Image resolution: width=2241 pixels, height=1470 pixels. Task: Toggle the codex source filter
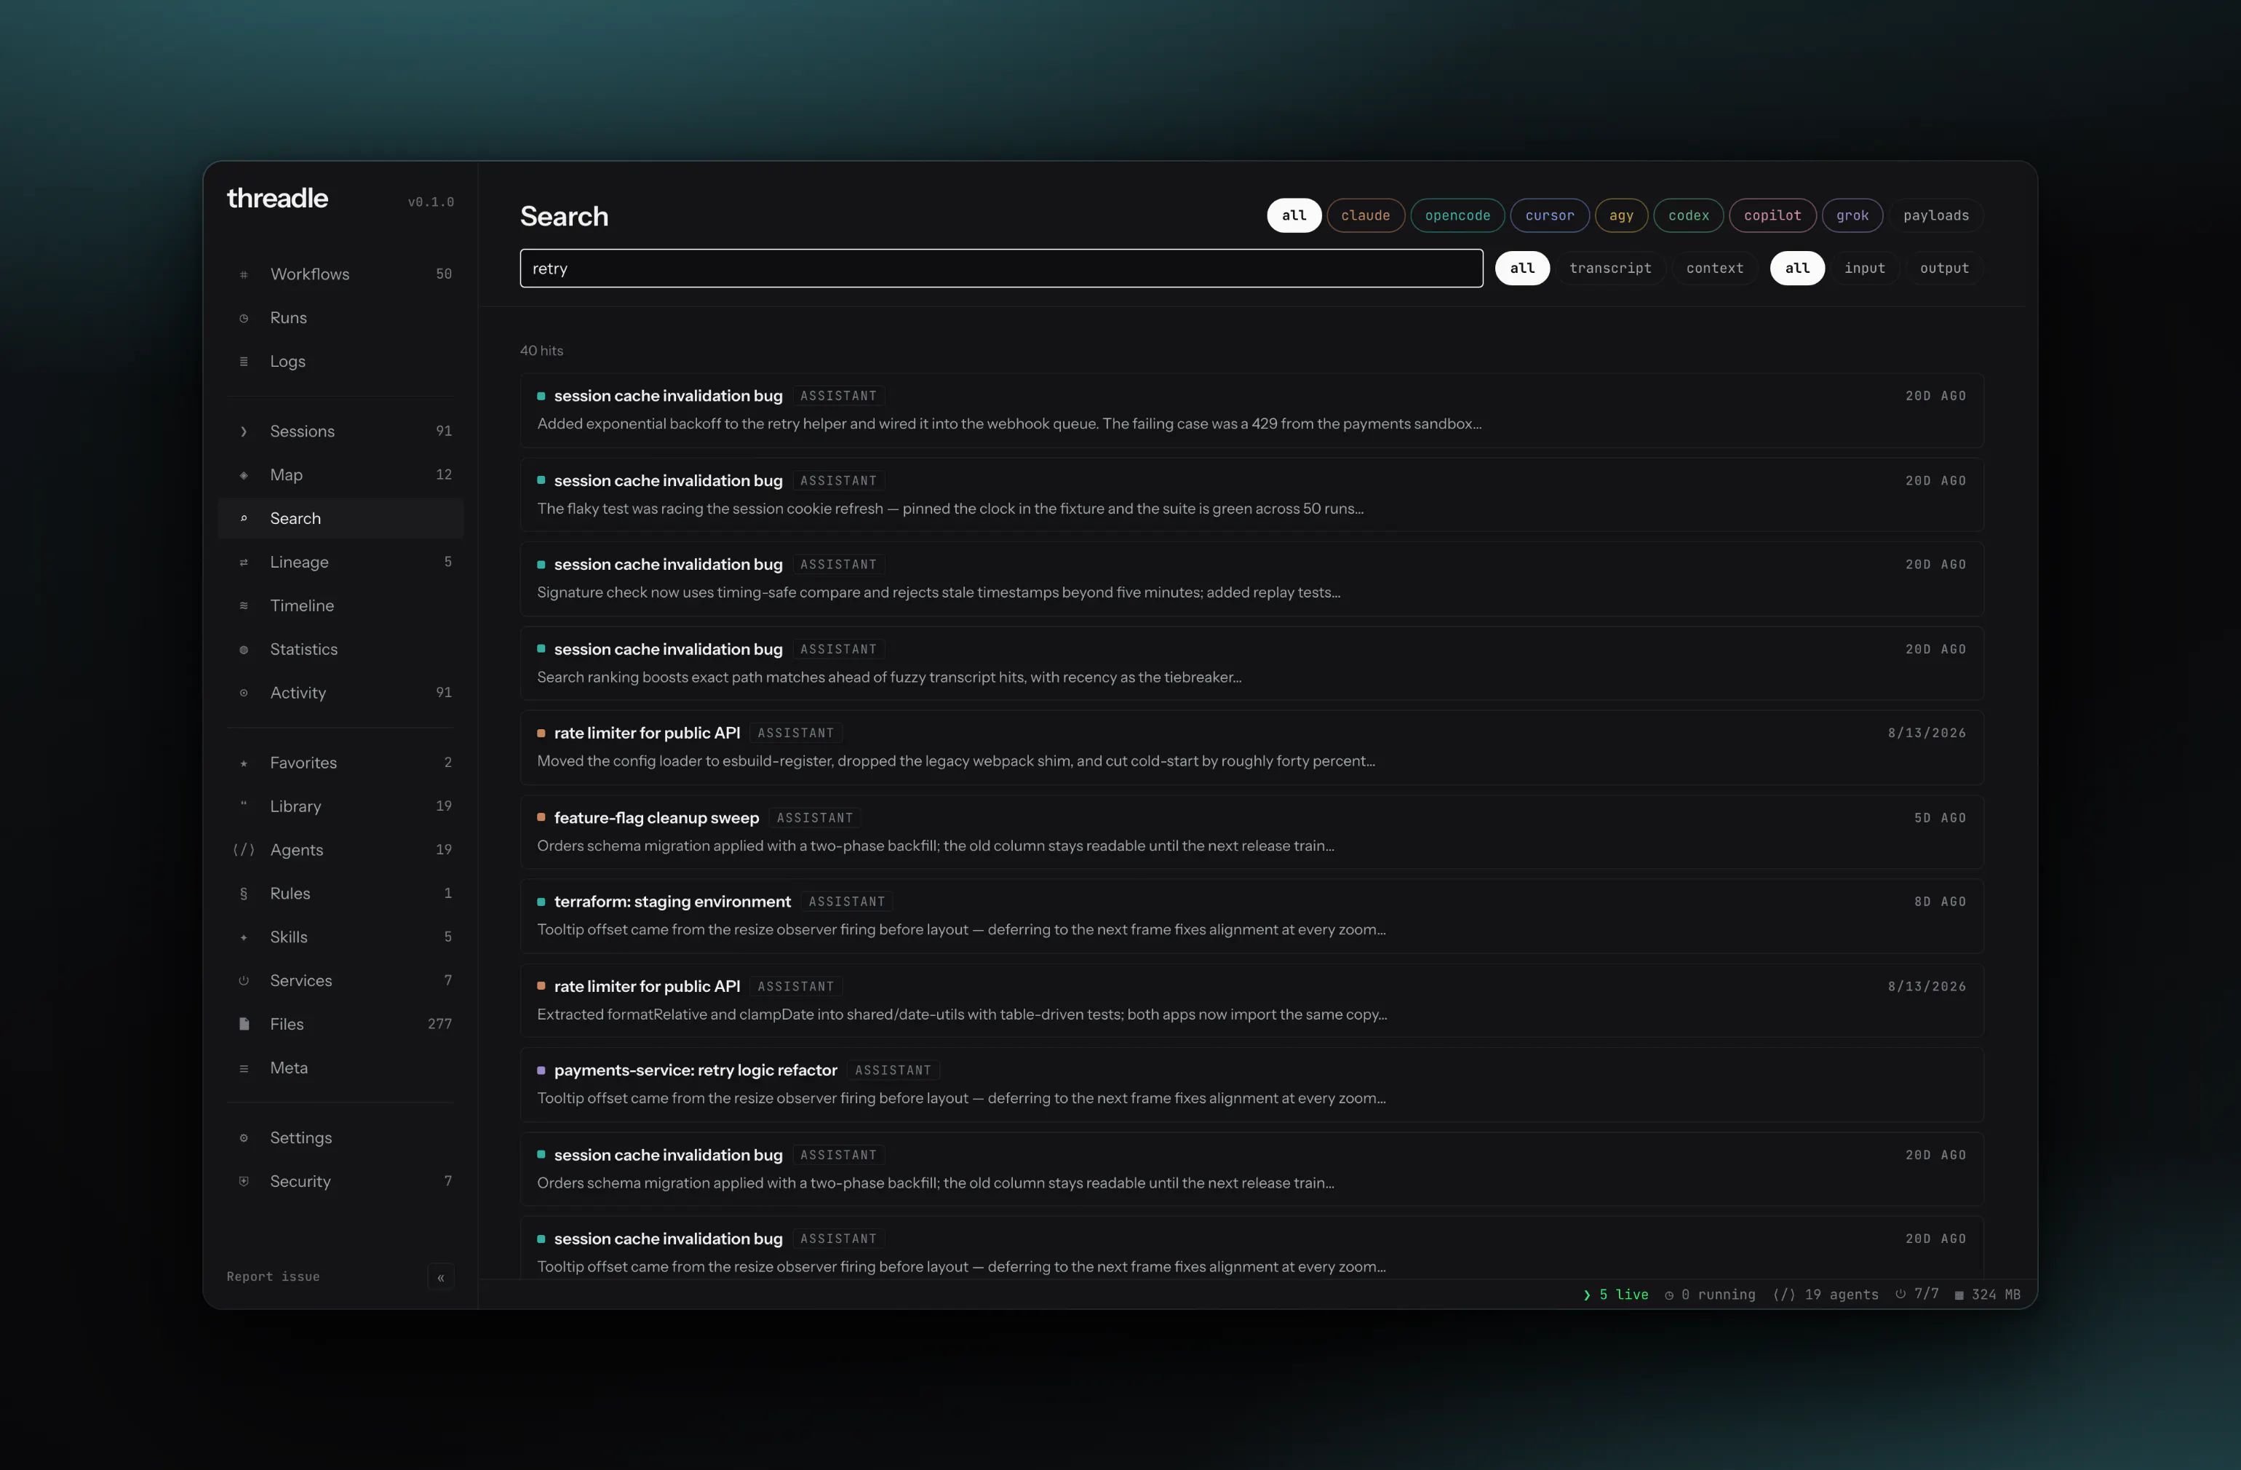pos(1688,215)
